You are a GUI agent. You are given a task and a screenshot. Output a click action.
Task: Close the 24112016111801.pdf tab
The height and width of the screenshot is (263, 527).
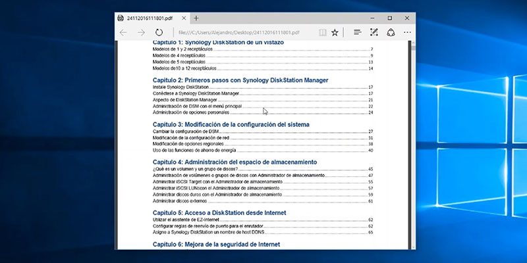[x=184, y=18]
